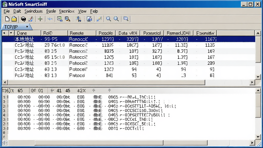Click the lower pane horizontal scrollbar thumb

(x=99, y=143)
